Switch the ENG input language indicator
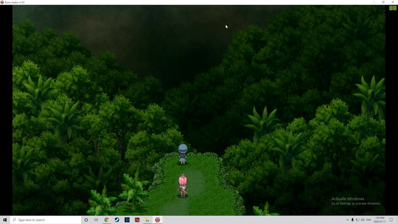Screen dimensions: 398x224 coord(369,220)
